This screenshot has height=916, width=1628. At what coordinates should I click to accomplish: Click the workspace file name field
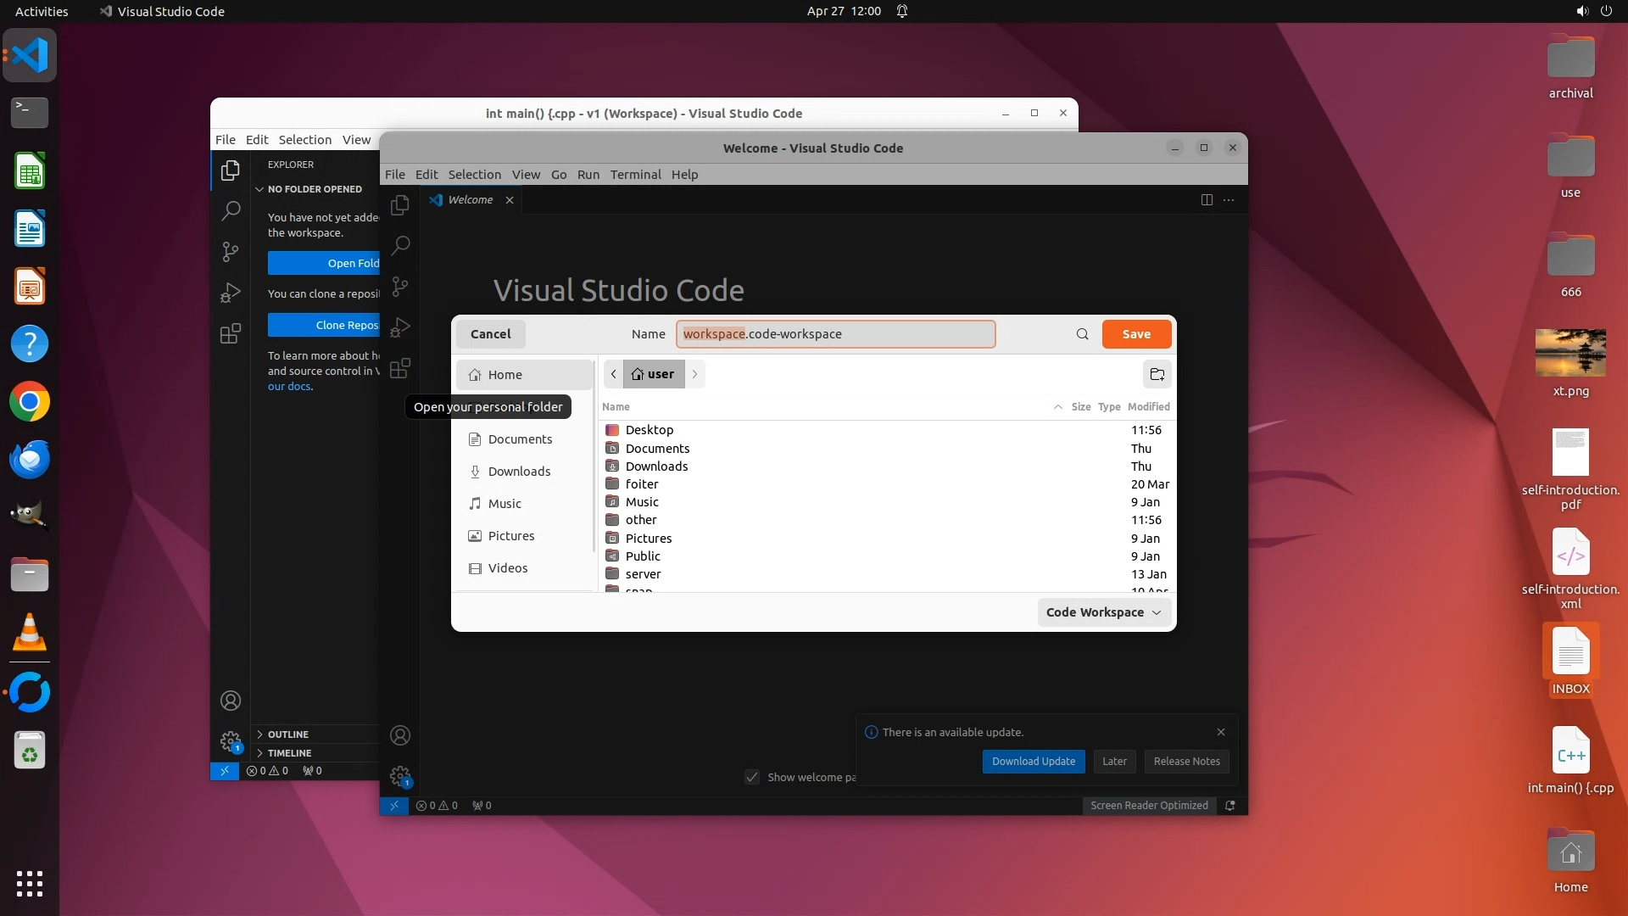[x=835, y=334]
